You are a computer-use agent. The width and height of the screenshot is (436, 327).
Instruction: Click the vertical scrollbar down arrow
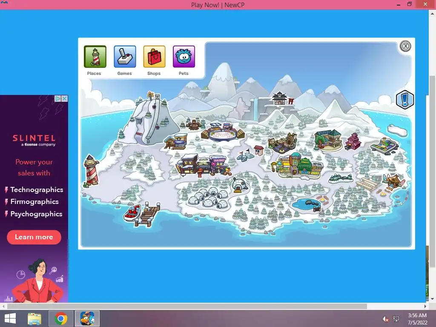click(x=433, y=299)
